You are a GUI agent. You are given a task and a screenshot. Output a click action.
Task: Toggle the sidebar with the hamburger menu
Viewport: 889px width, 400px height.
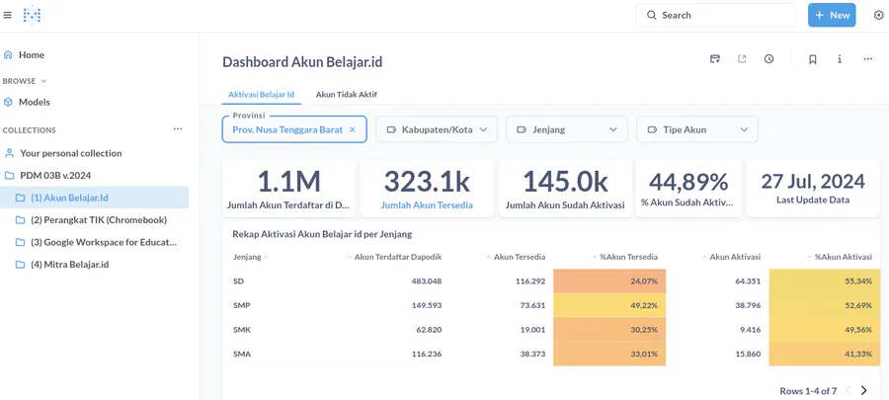click(8, 15)
